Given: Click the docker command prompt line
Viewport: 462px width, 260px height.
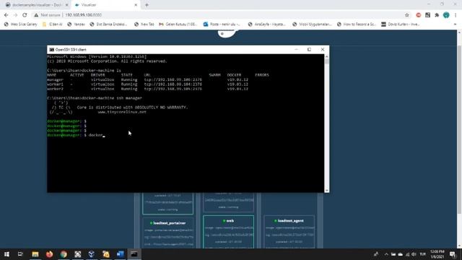Looking at the screenshot, I should tap(76, 135).
